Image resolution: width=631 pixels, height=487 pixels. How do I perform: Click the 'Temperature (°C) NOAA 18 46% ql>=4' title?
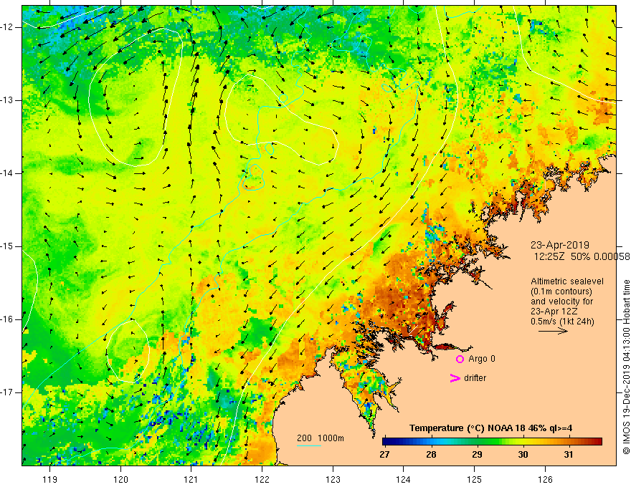(x=490, y=428)
